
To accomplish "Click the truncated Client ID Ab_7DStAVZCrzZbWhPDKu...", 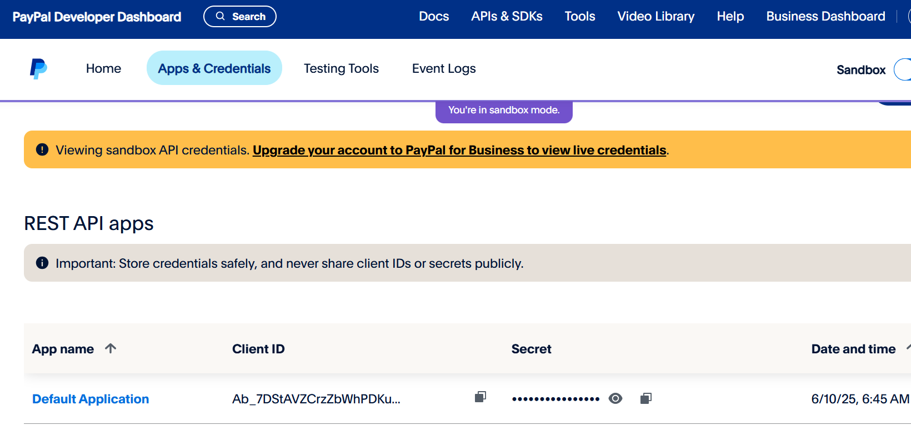I will coord(316,399).
